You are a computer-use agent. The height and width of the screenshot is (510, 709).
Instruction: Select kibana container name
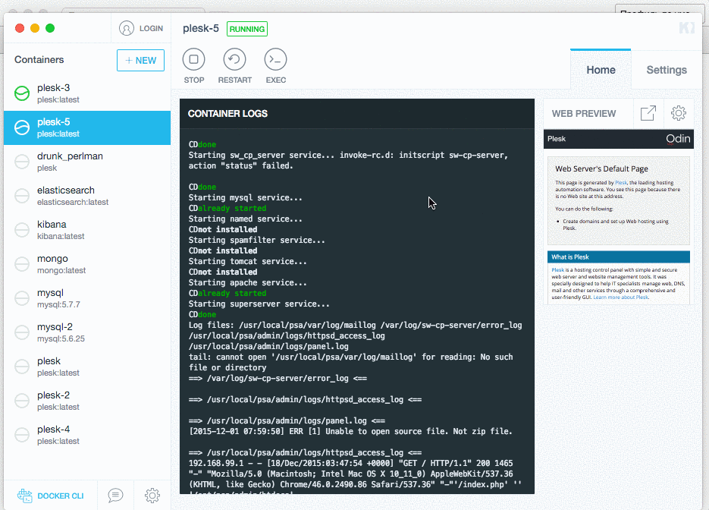(x=52, y=225)
